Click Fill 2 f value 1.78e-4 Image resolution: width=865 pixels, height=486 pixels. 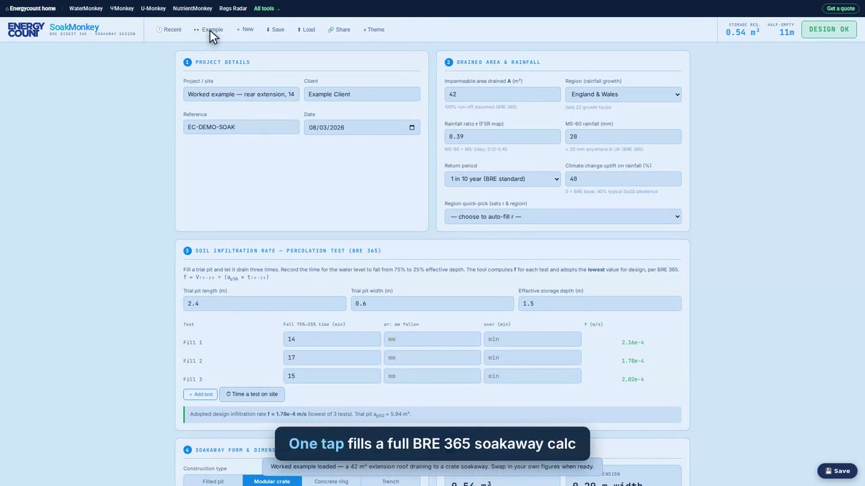[x=633, y=361]
